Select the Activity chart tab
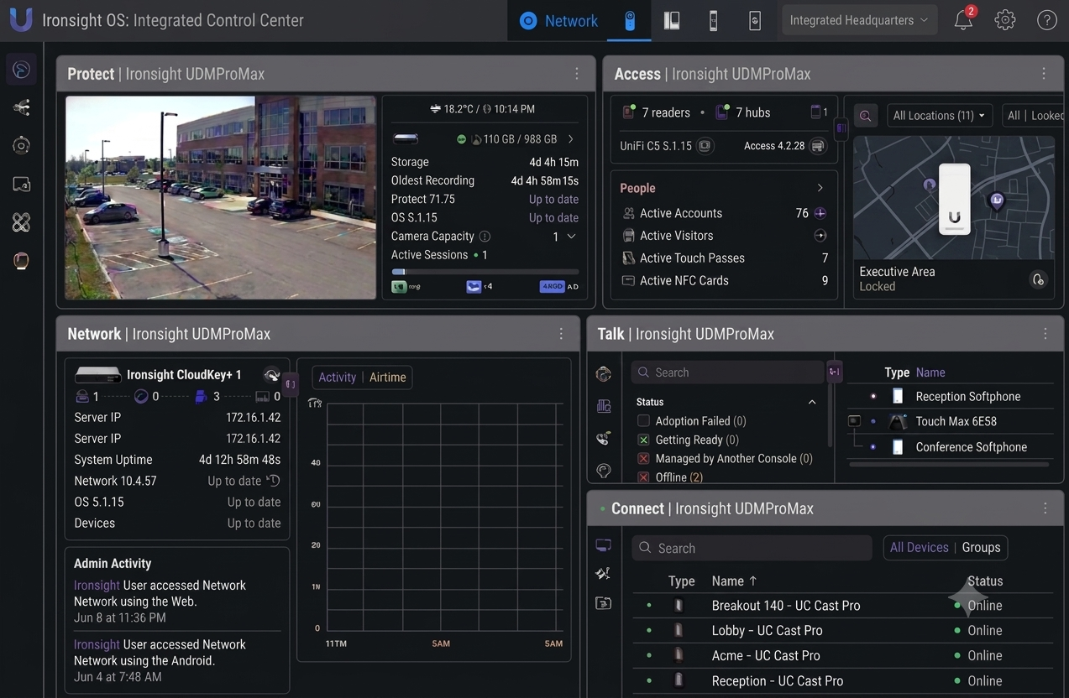 click(338, 378)
